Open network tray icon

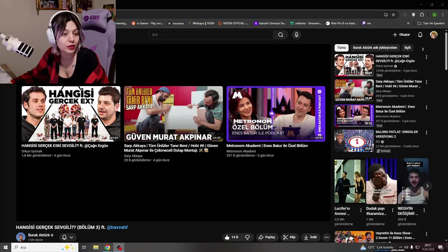coord(417,247)
